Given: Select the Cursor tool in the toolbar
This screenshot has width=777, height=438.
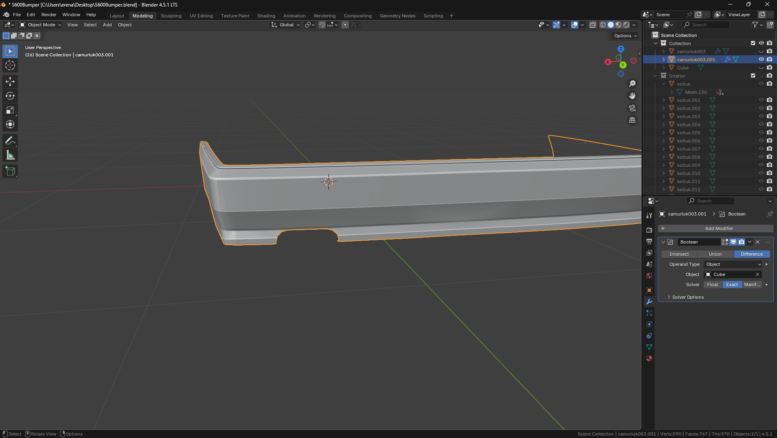Looking at the screenshot, I should click(10, 65).
